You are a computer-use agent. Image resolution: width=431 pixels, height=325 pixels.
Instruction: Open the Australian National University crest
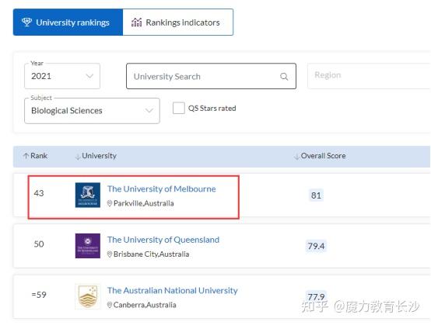[88, 297]
